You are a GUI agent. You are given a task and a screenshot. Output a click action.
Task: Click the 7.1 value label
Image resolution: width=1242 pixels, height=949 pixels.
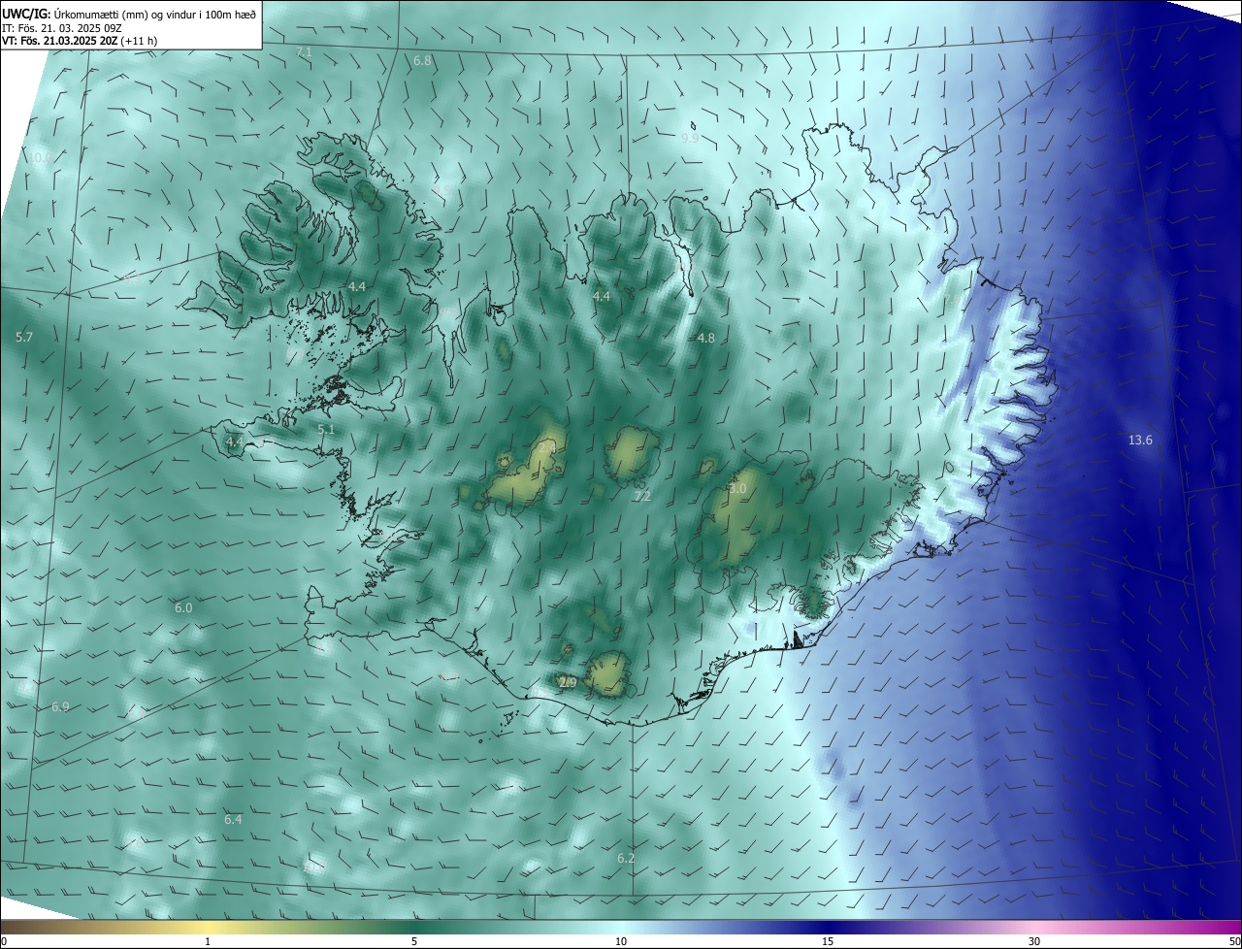304,51
